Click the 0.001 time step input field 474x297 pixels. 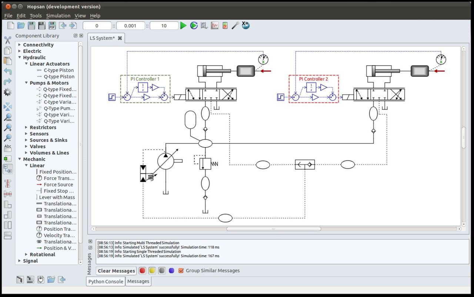[x=130, y=26]
